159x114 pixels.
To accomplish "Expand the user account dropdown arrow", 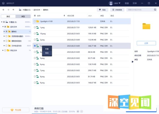I will (x=120, y=3).
